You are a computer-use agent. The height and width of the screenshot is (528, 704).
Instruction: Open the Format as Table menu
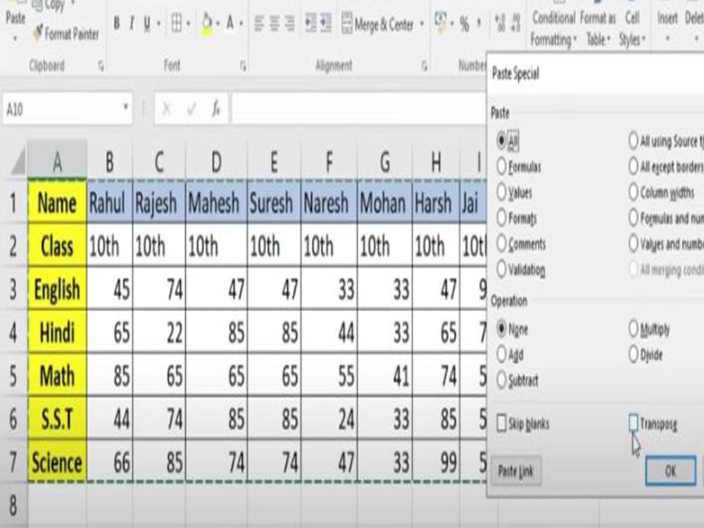[x=598, y=29]
